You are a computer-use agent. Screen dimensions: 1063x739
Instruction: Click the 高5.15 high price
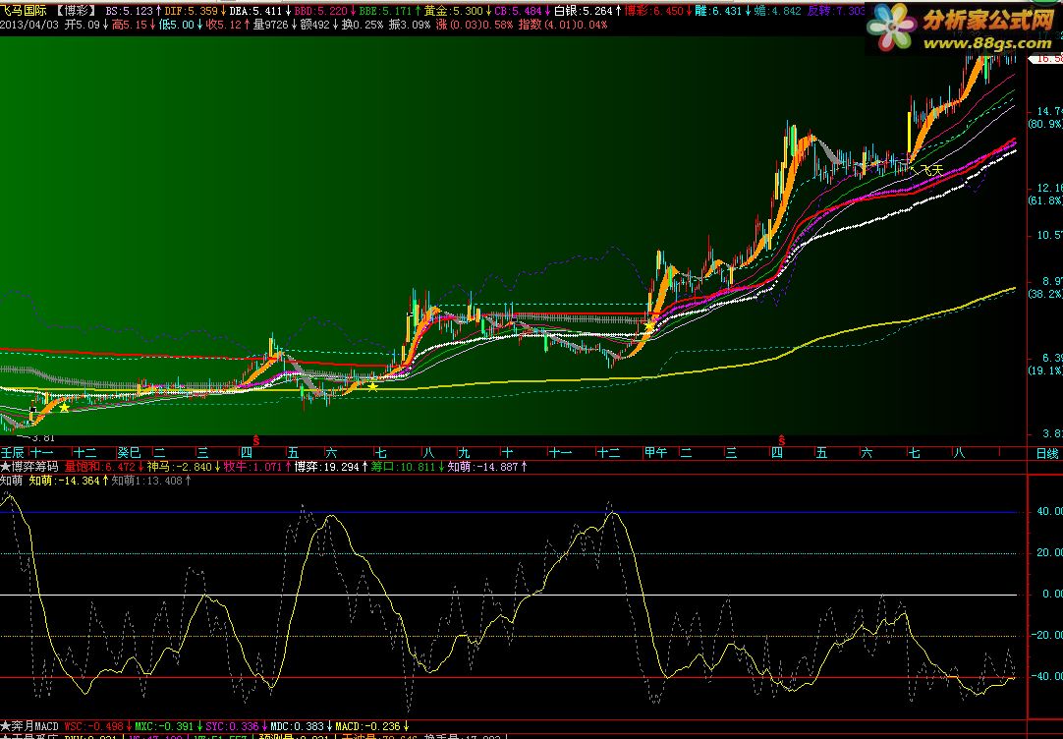pyautogui.click(x=130, y=25)
